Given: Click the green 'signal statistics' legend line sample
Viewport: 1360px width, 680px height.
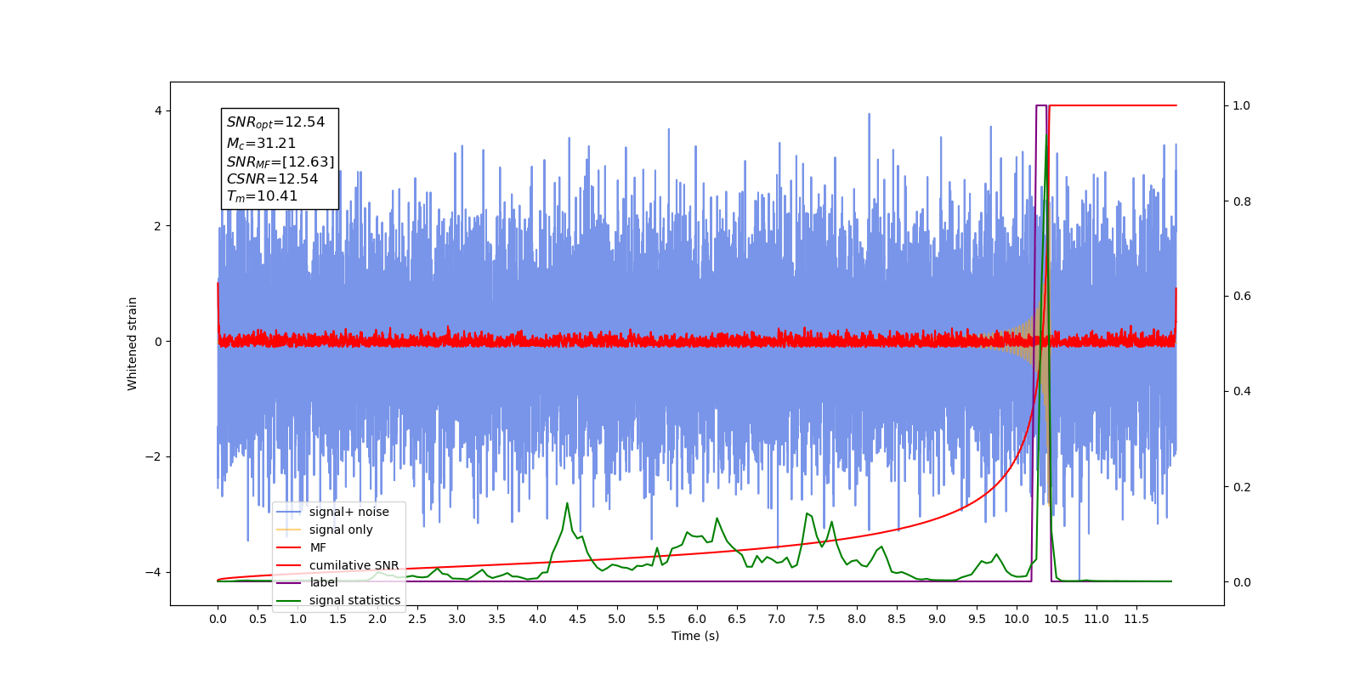Looking at the screenshot, I should pos(289,600).
